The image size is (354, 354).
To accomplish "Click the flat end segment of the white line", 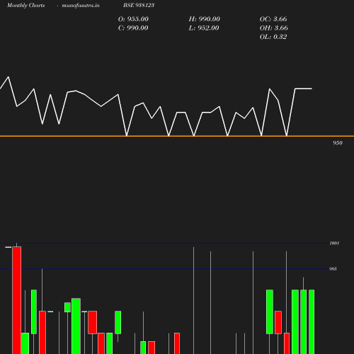I will 304,88.
